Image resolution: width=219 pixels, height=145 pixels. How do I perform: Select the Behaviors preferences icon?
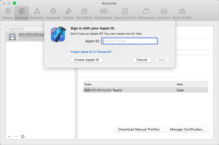[x=37, y=13]
